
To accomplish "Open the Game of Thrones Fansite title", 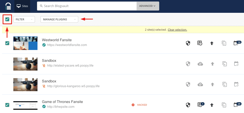I will [62, 102].
